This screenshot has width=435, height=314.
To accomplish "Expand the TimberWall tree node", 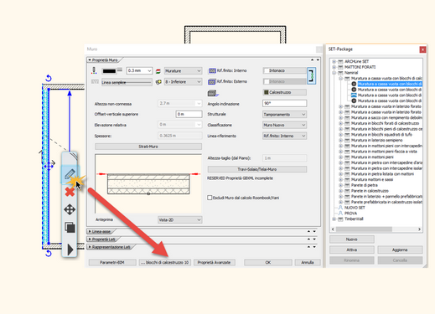I will click(334, 219).
